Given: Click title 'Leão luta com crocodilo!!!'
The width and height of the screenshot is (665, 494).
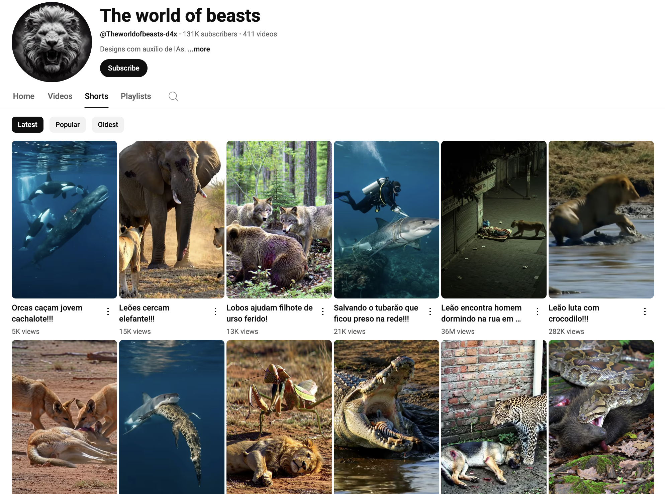Looking at the screenshot, I should [x=574, y=313].
